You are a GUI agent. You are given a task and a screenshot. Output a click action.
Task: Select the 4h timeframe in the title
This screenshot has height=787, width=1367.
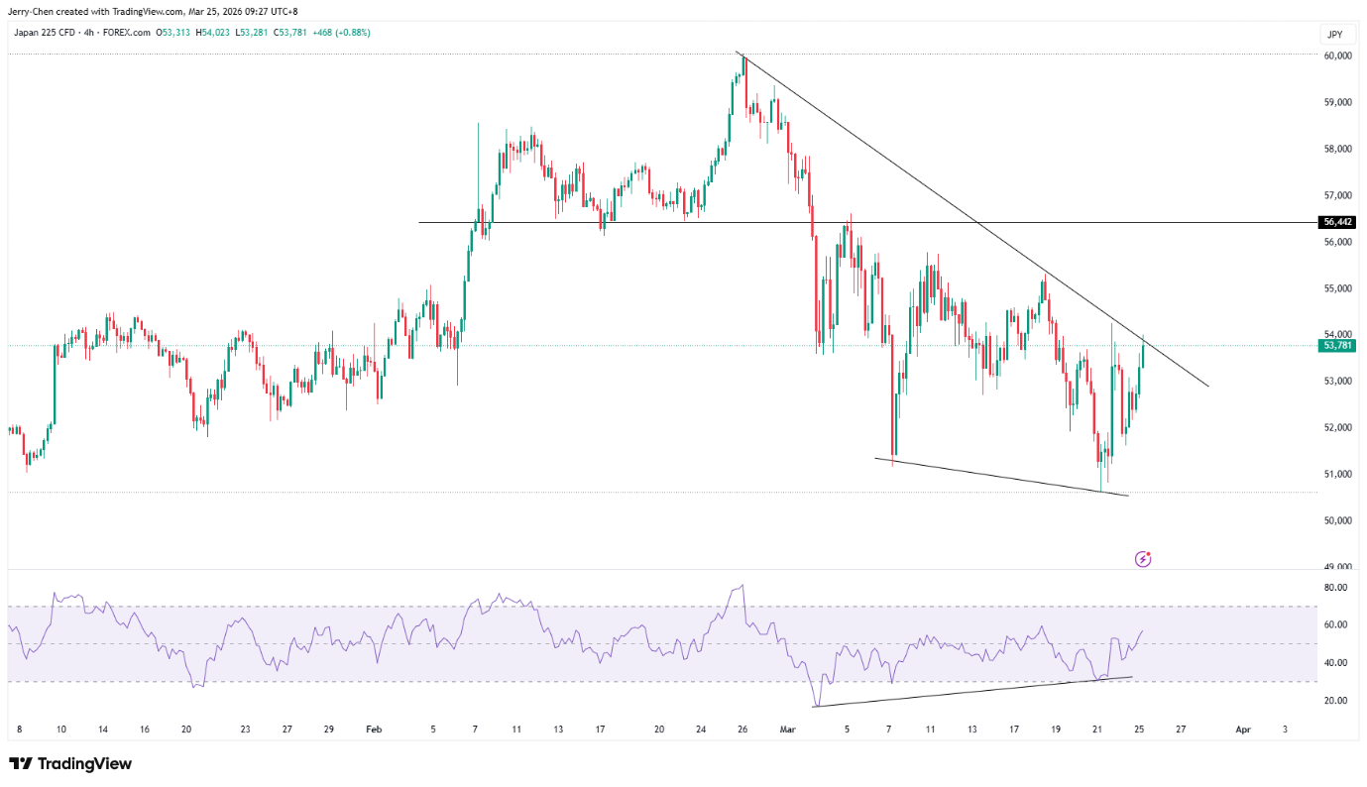coord(91,33)
